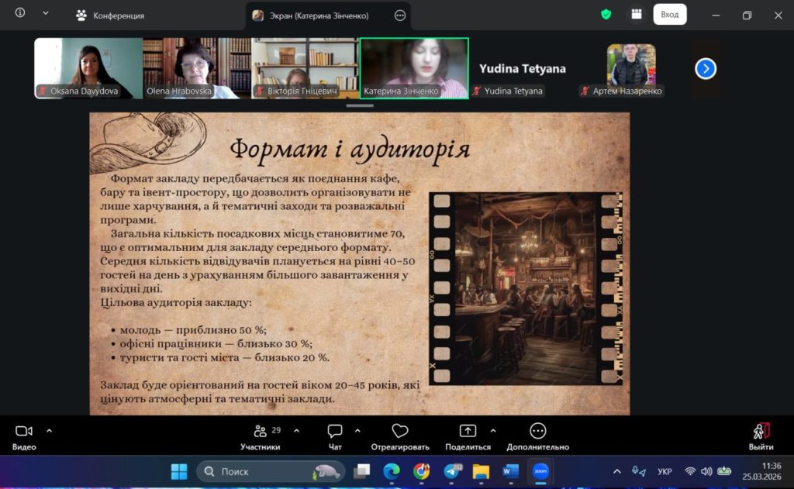The height and width of the screenshot is (489, 794).
Task: Click the Вход button
Action: (669, 15)
